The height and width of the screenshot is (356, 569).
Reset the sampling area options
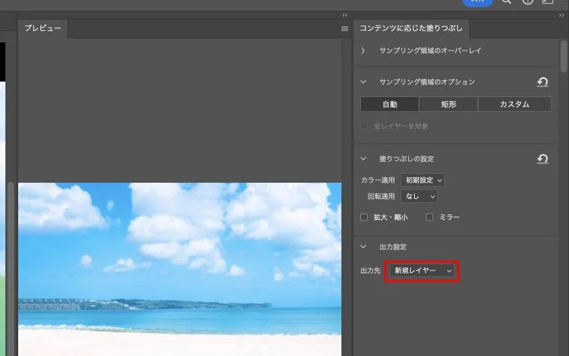click(x=542, y=82)
